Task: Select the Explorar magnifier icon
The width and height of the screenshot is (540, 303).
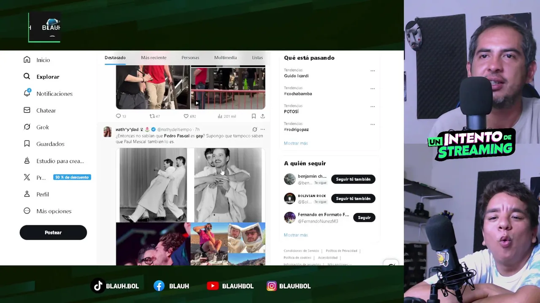Action: click(27, 77)
